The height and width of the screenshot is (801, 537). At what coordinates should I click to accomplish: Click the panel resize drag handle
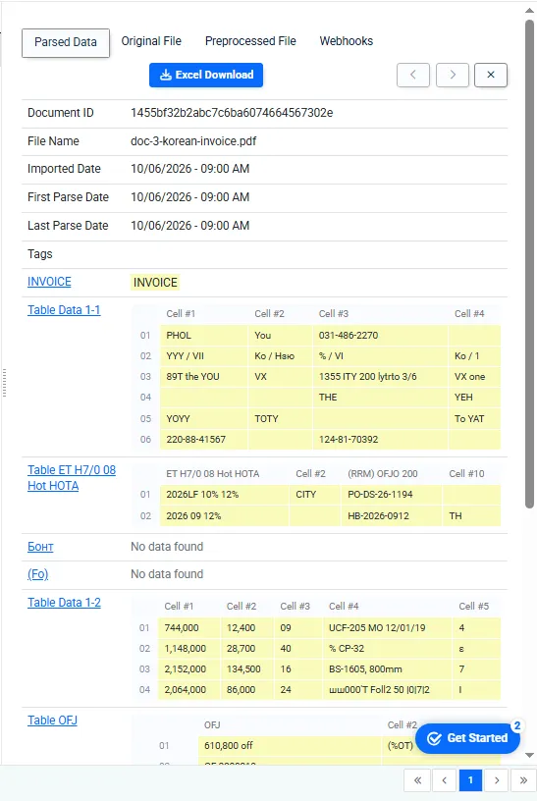[x=5, y=383]
